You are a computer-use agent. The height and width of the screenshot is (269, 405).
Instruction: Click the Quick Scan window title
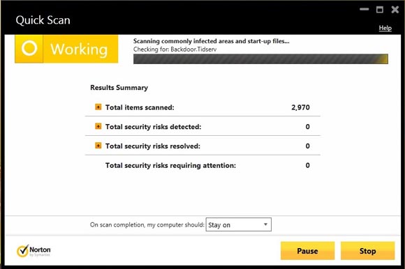[43, 20]
